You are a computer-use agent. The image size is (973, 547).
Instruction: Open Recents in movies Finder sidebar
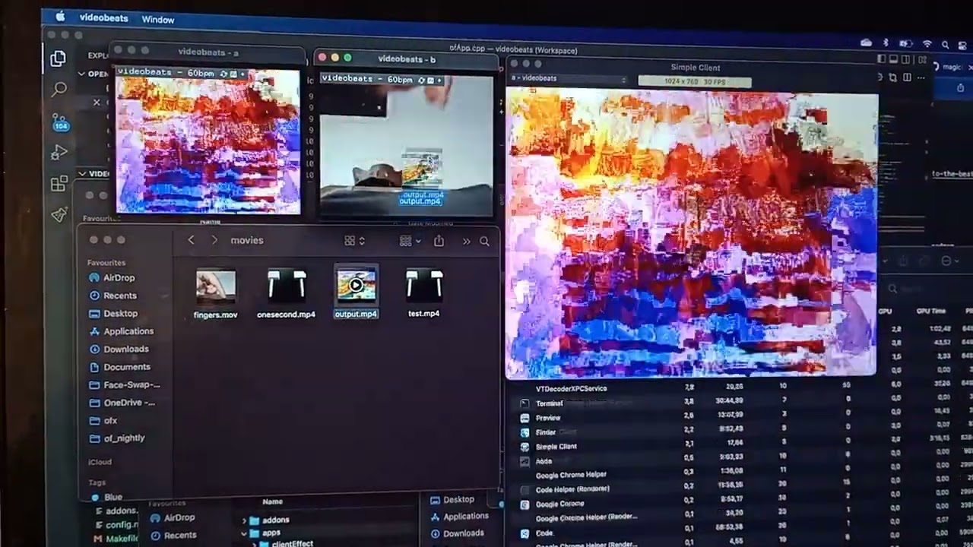[x=113, y=296]
